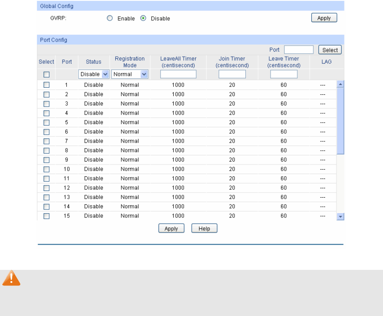Check the box for port 15
The height and width of the screenshot is (316, 383).
tap(47, 216)
